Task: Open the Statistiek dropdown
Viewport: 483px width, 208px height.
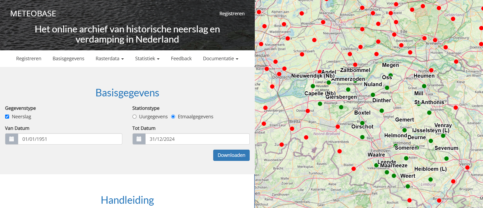Action: (147, 58)
